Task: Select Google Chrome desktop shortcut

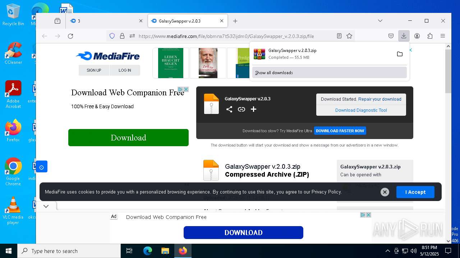Action: [13, 172]
